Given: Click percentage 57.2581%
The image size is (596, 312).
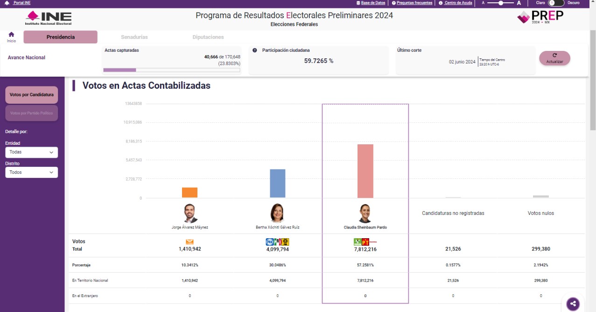Looking at the screenshot, I should [x=365, y=265].
